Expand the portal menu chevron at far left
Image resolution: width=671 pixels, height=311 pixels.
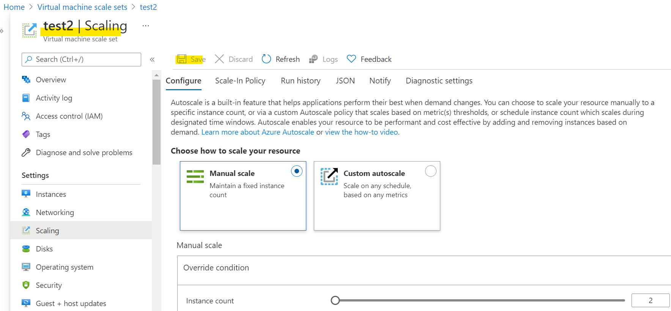point(2,31)
